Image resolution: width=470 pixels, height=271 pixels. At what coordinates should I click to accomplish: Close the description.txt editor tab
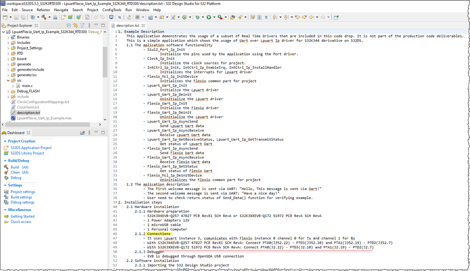click(x=143, y=25)
